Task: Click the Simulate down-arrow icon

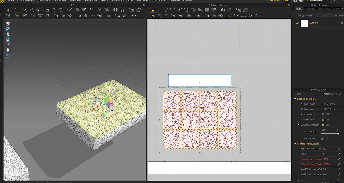Action: pyautogui.click(x=8, y=10)
